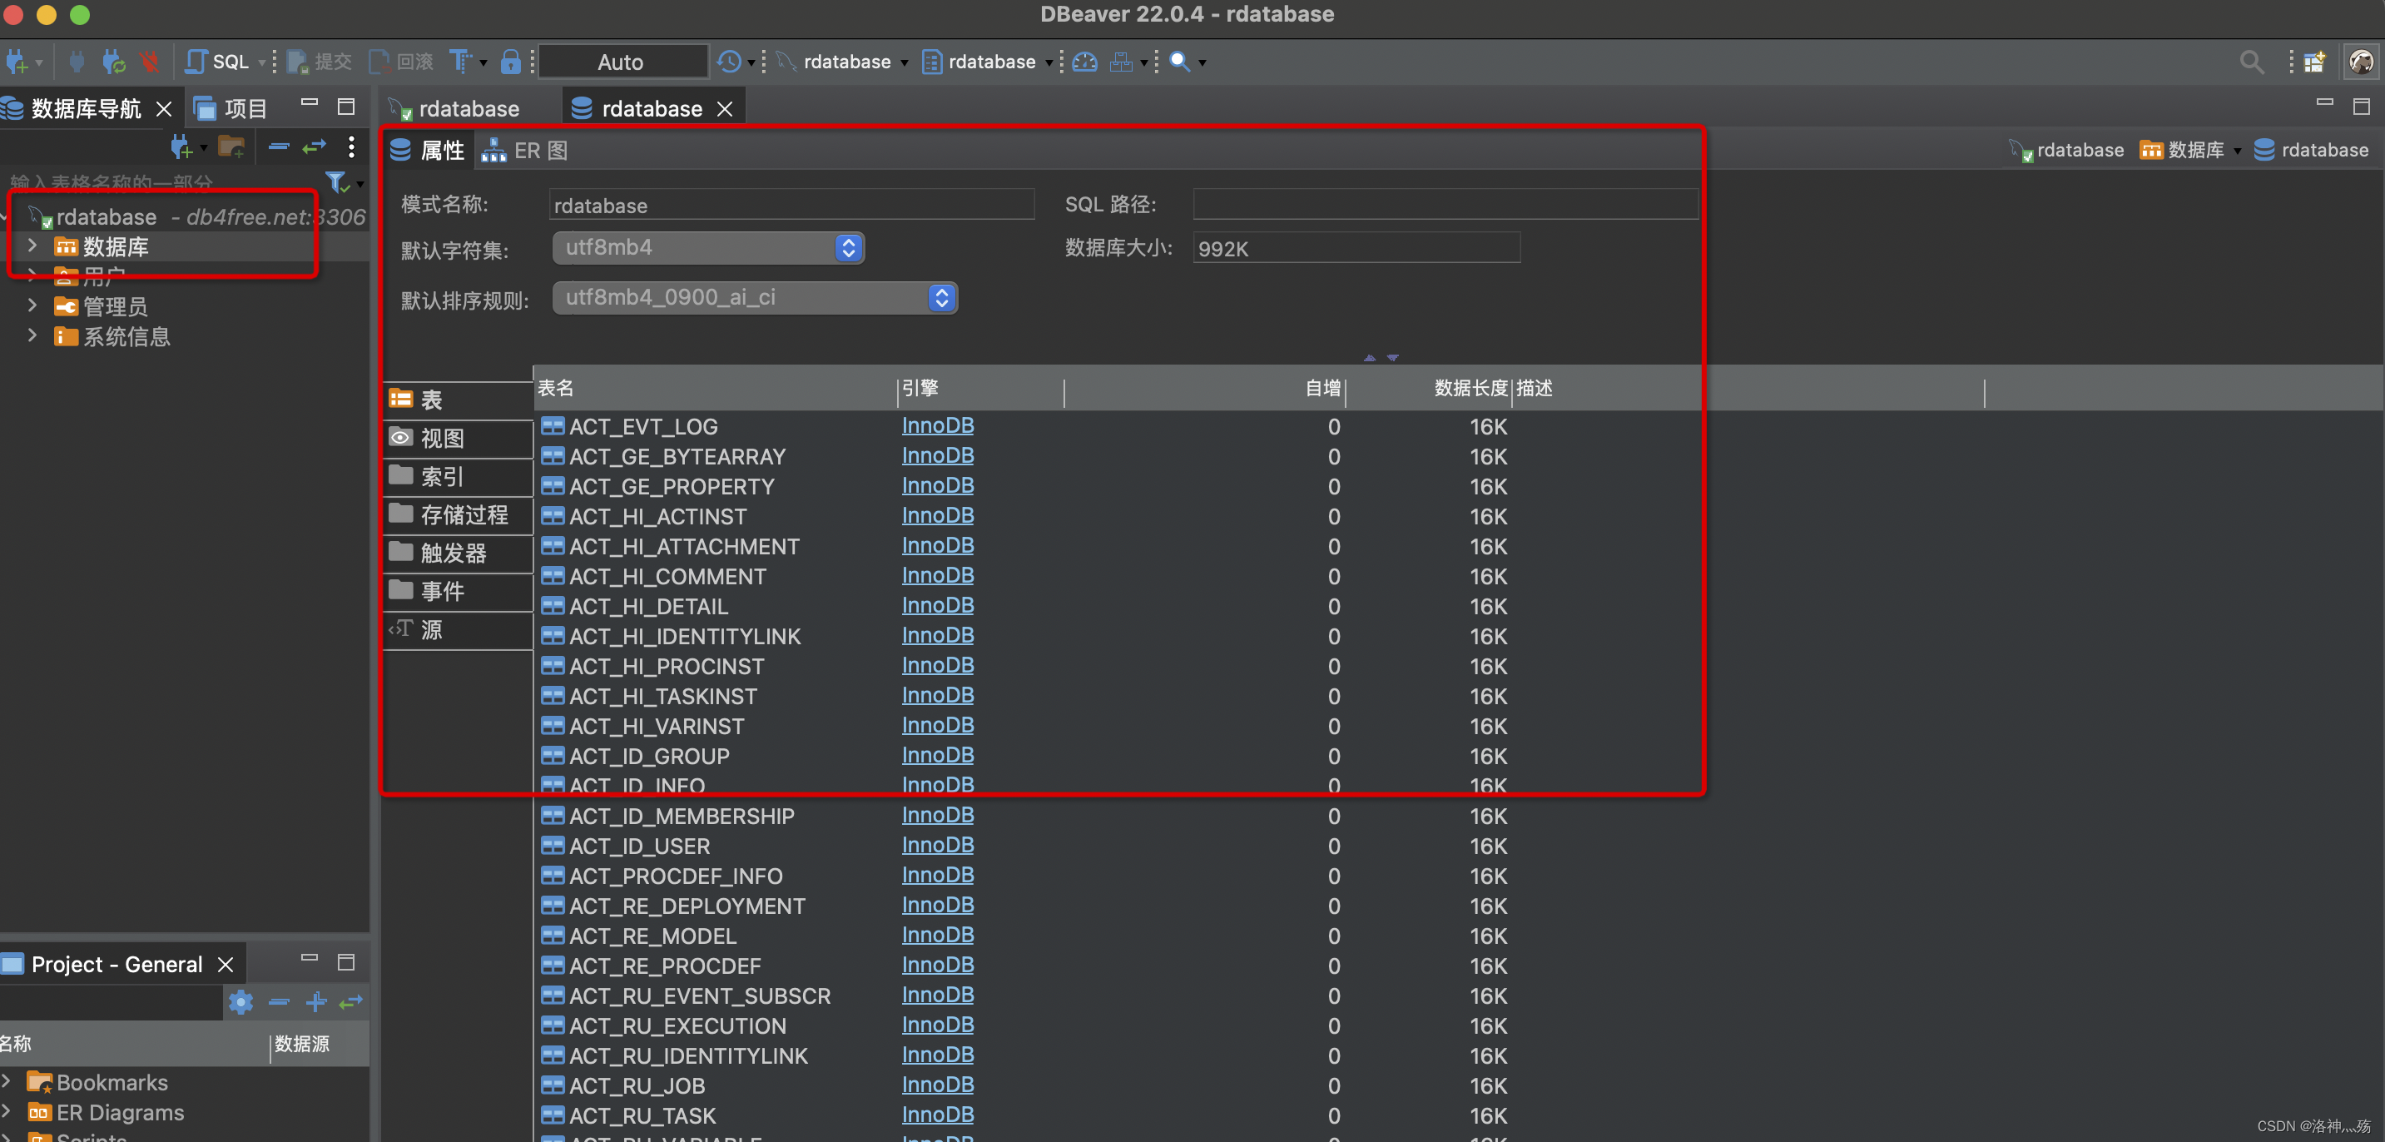The height and width of the screenshot is (1142, 2385).
Task: Select the 视图 section with eye icon
Action: click(x=459, y=438)
